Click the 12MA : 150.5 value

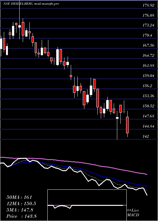(21, 204)
